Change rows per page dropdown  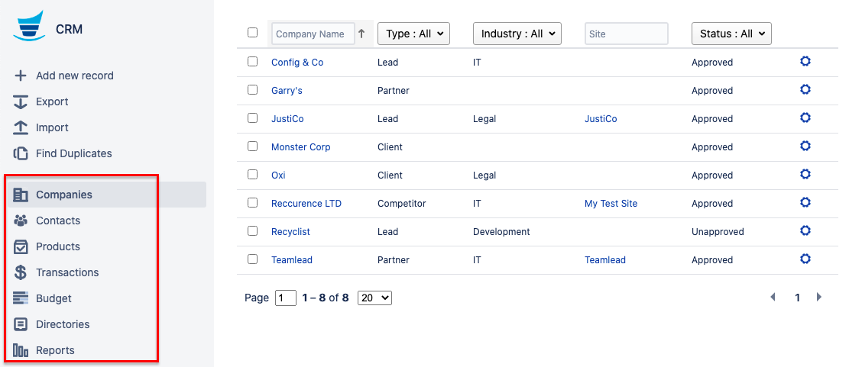coord(374,298)
